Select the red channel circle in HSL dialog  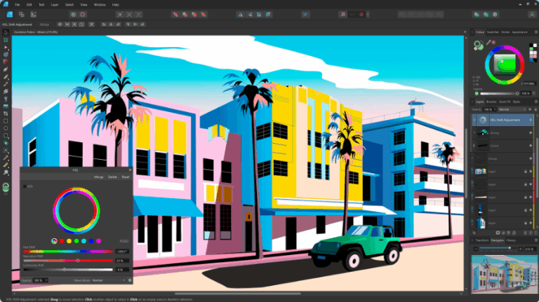click(x=62, y=241)
